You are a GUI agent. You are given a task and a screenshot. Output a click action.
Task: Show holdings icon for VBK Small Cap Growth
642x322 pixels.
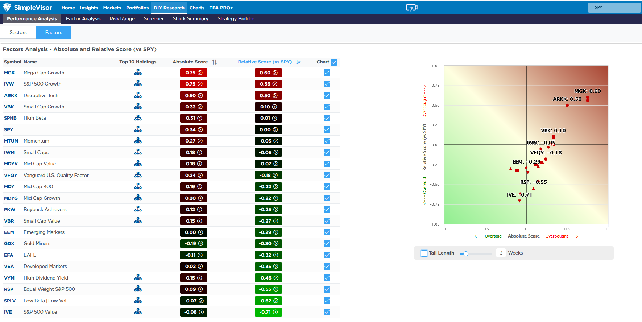(138, 106)
